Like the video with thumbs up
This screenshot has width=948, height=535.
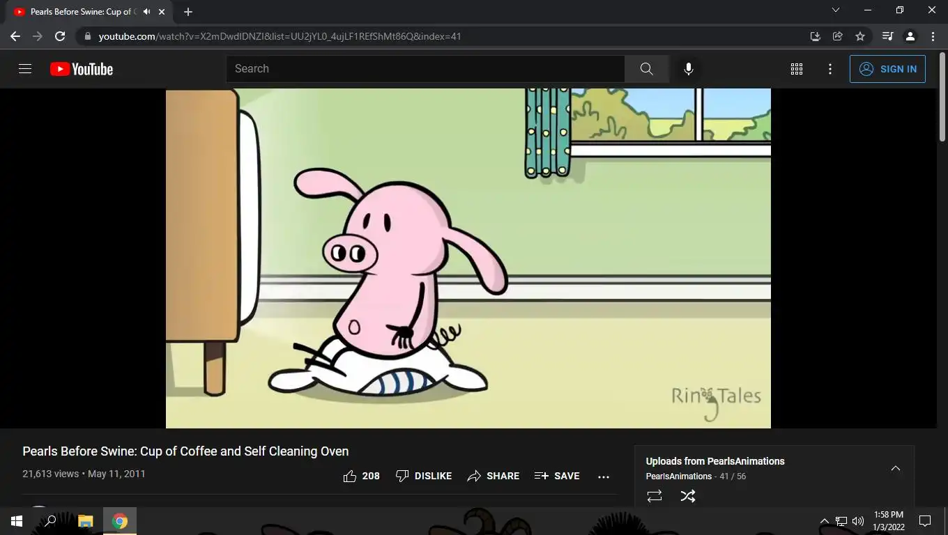[x=361, y=476]
